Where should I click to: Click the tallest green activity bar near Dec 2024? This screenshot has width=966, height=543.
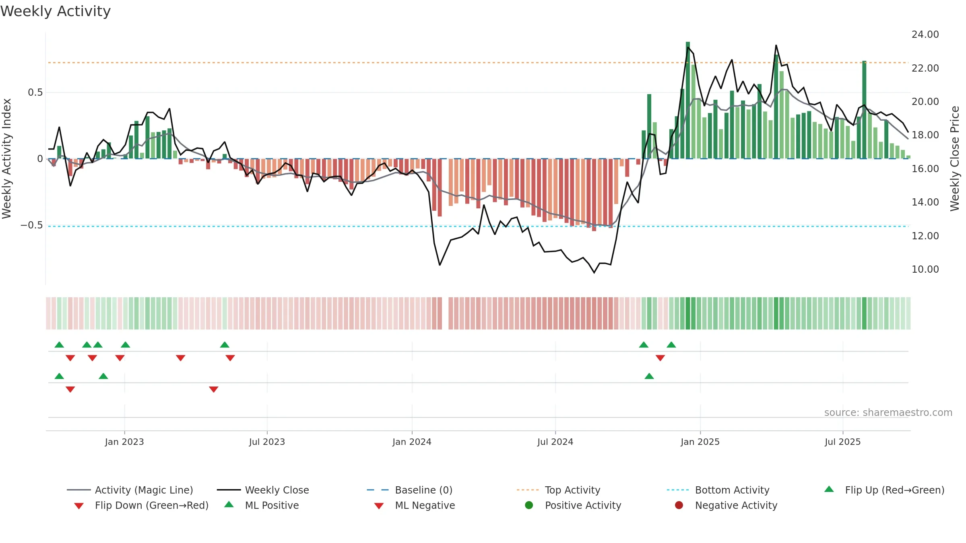coord(688,100)
